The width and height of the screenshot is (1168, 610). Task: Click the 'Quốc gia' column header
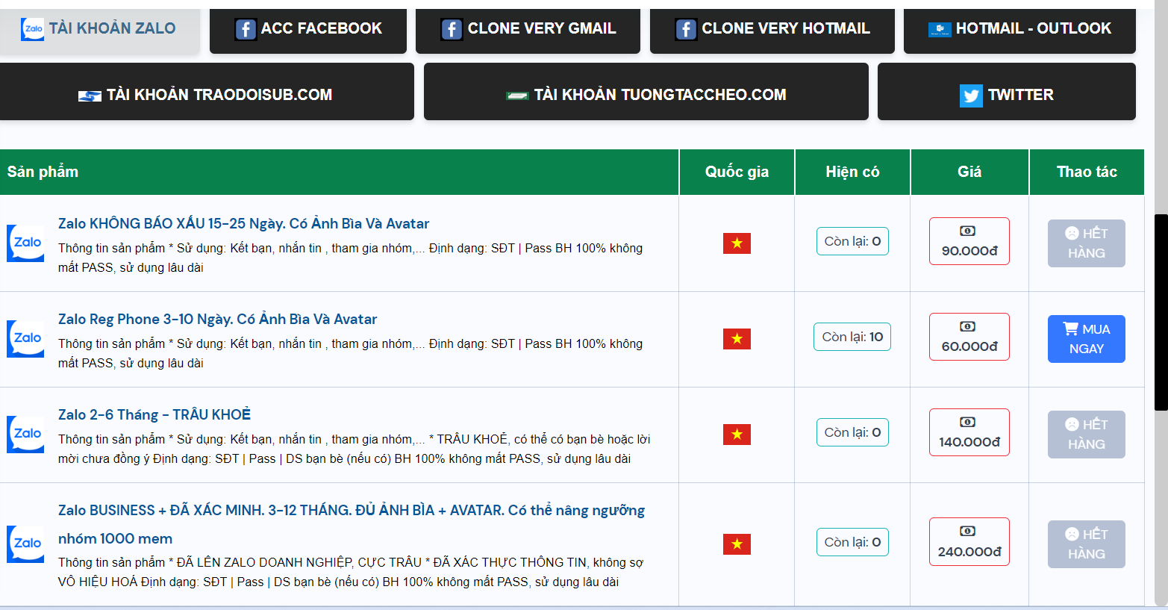click(x=737, y=172)
